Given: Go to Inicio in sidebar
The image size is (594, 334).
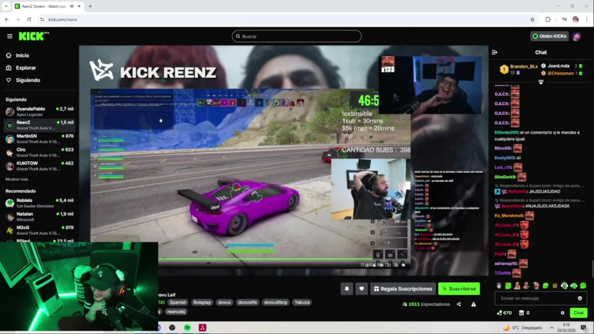Looking at the screenshot, I should click(x=22, y=55).
